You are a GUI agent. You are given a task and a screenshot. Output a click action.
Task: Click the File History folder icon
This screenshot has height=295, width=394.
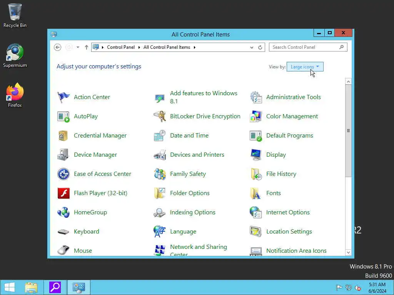coord(256,174)
